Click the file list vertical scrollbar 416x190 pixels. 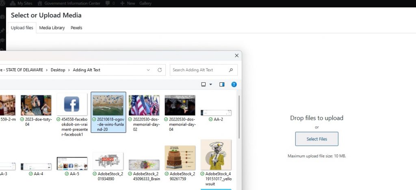click(239, 117)
